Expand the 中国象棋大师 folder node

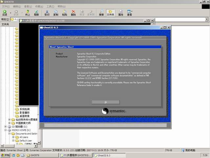click(x=9, y=123)
